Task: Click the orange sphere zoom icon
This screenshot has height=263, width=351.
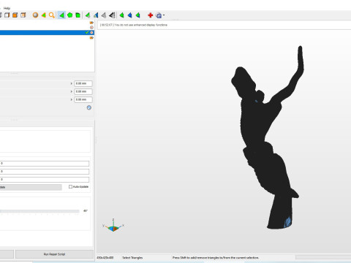Action: point(35,15)
